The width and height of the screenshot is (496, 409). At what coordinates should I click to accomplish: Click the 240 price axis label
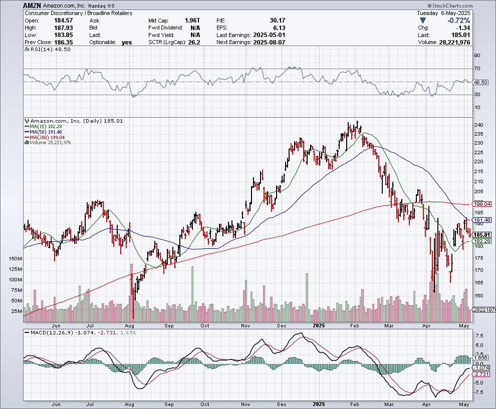[x=478, y=125]
